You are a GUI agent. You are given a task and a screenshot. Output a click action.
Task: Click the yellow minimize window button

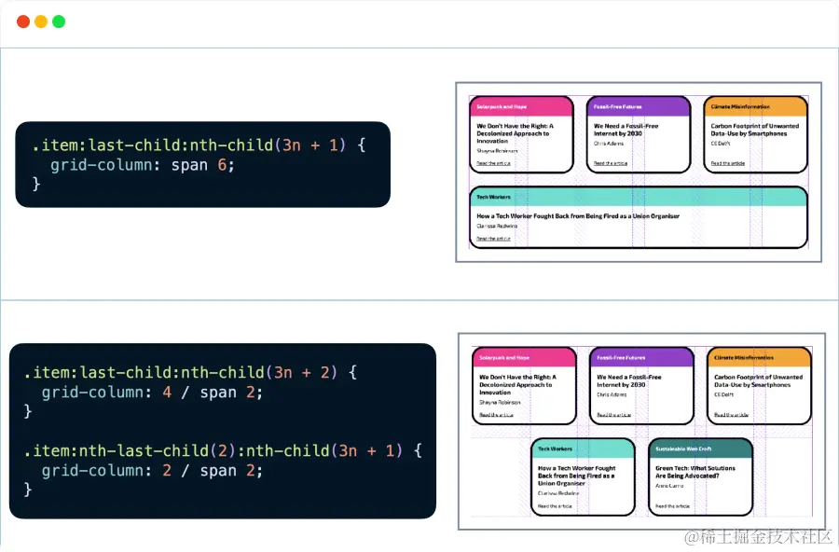click(x=41, y=21)
